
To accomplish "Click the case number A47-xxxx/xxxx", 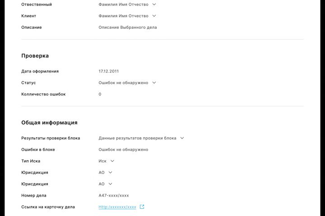I will click(114, 195).
